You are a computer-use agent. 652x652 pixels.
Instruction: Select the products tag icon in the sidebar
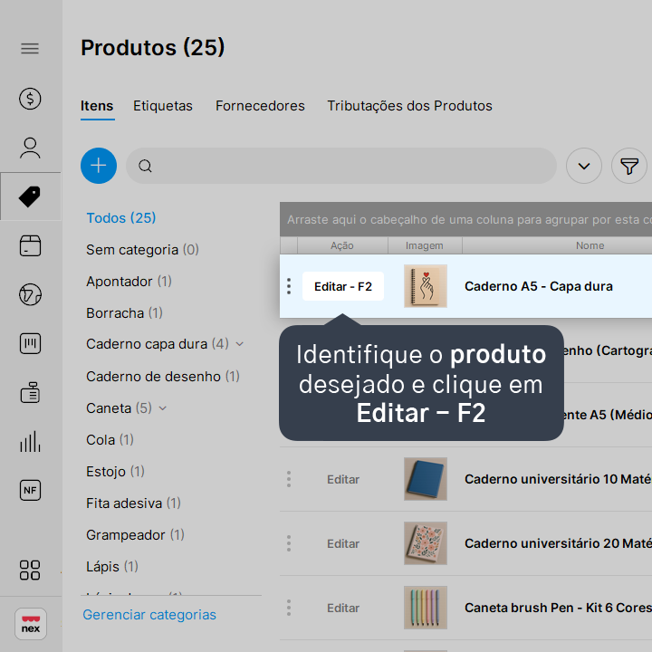point(30,197)
